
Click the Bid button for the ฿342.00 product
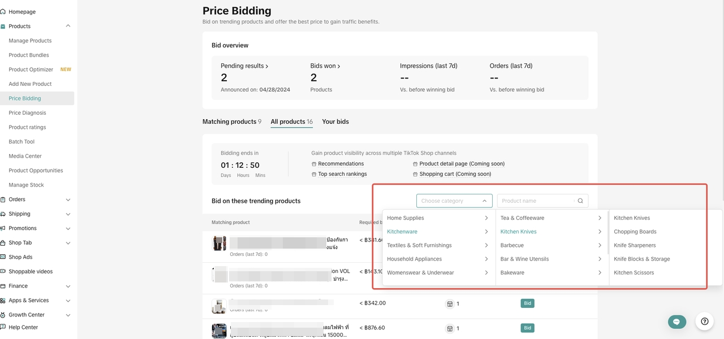(527, 303)
